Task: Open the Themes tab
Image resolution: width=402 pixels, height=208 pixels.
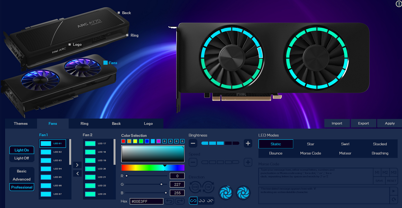Action: pyautogui.click(x=21, y=123)
